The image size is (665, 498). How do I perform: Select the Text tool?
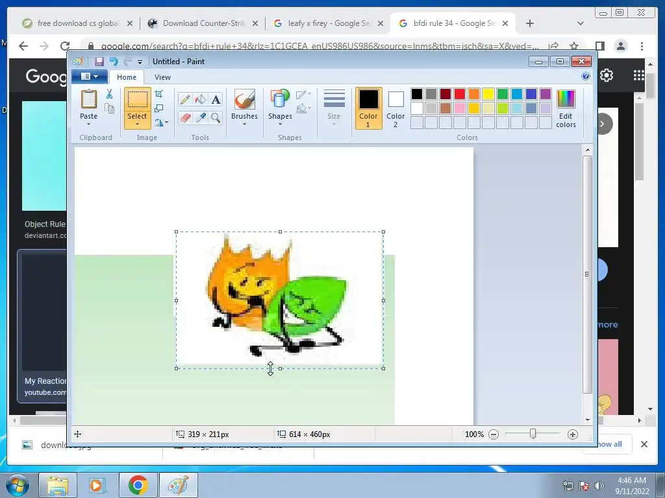tap(216, 100)
